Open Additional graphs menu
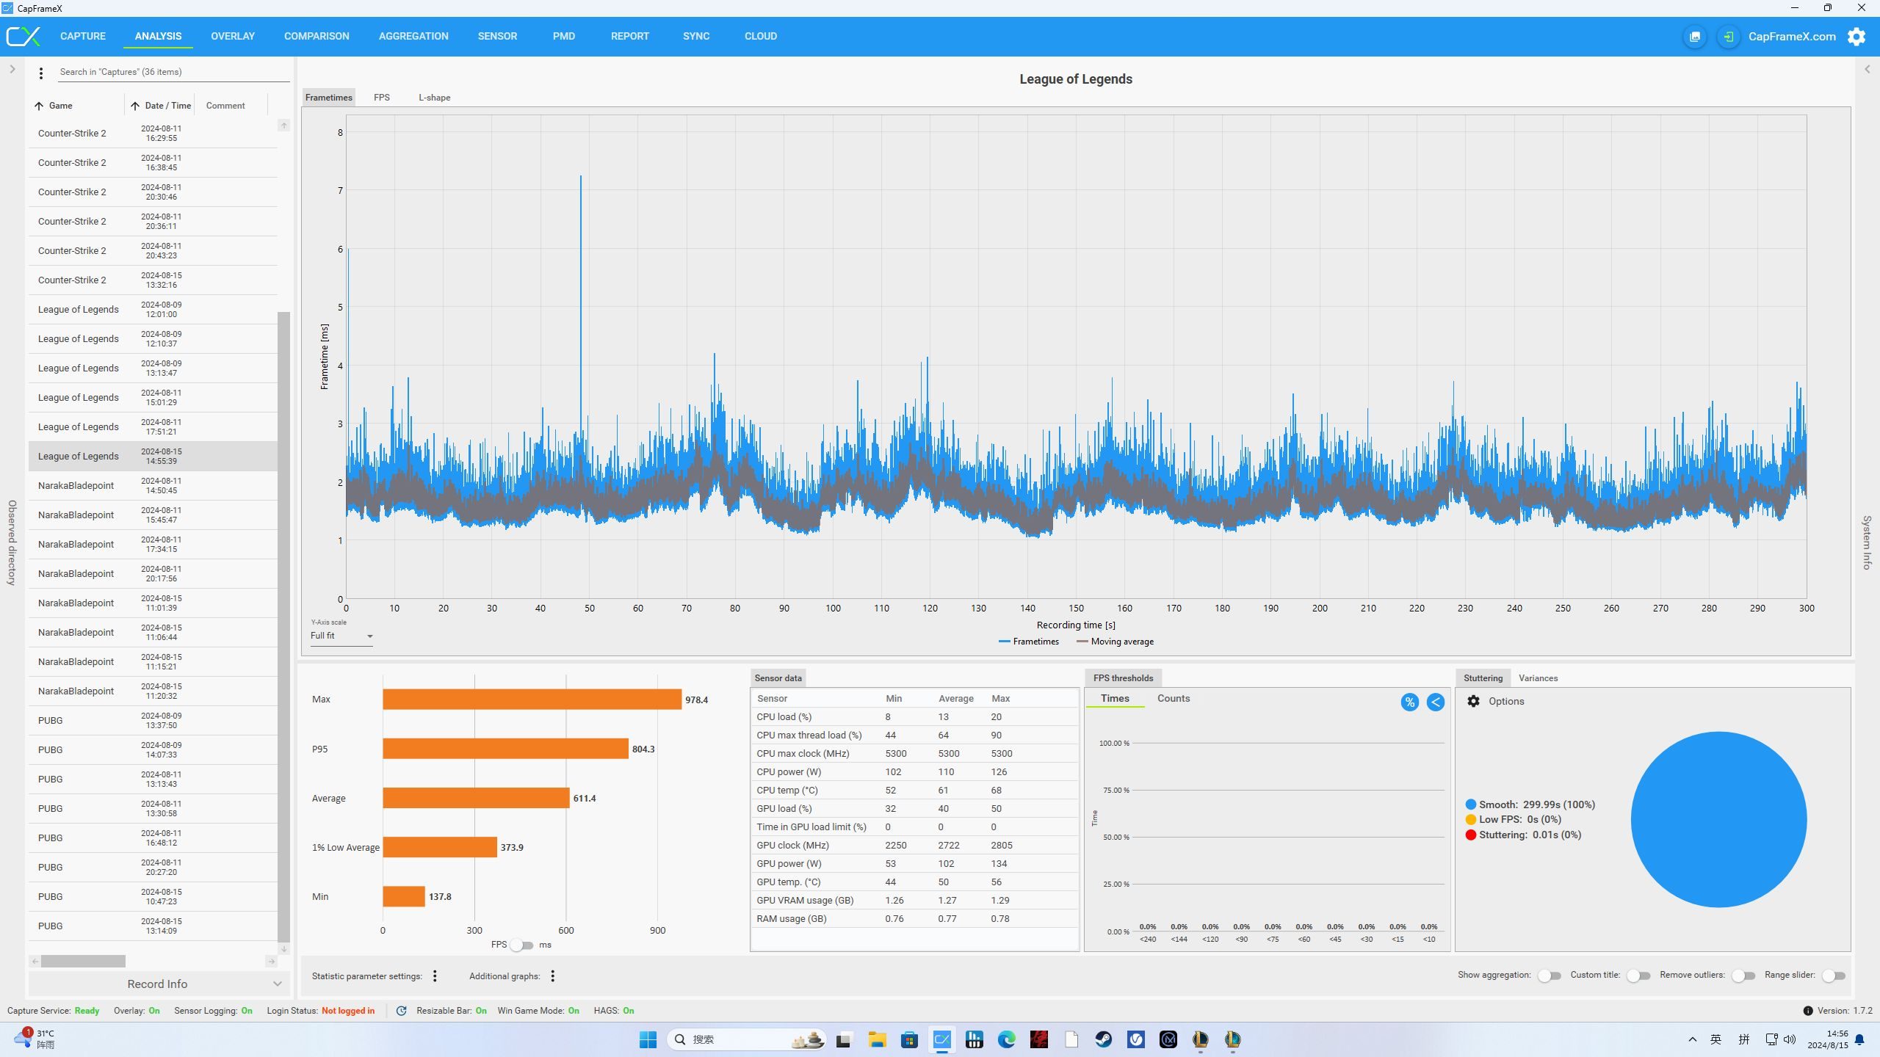This screenshot has height=1057, width=1880. pos(553,976)
